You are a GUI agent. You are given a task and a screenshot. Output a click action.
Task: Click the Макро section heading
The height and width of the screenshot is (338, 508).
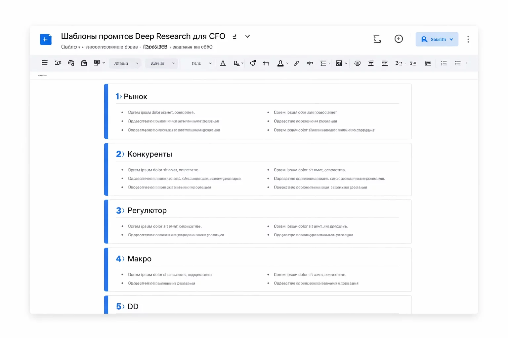pos(140,259)
